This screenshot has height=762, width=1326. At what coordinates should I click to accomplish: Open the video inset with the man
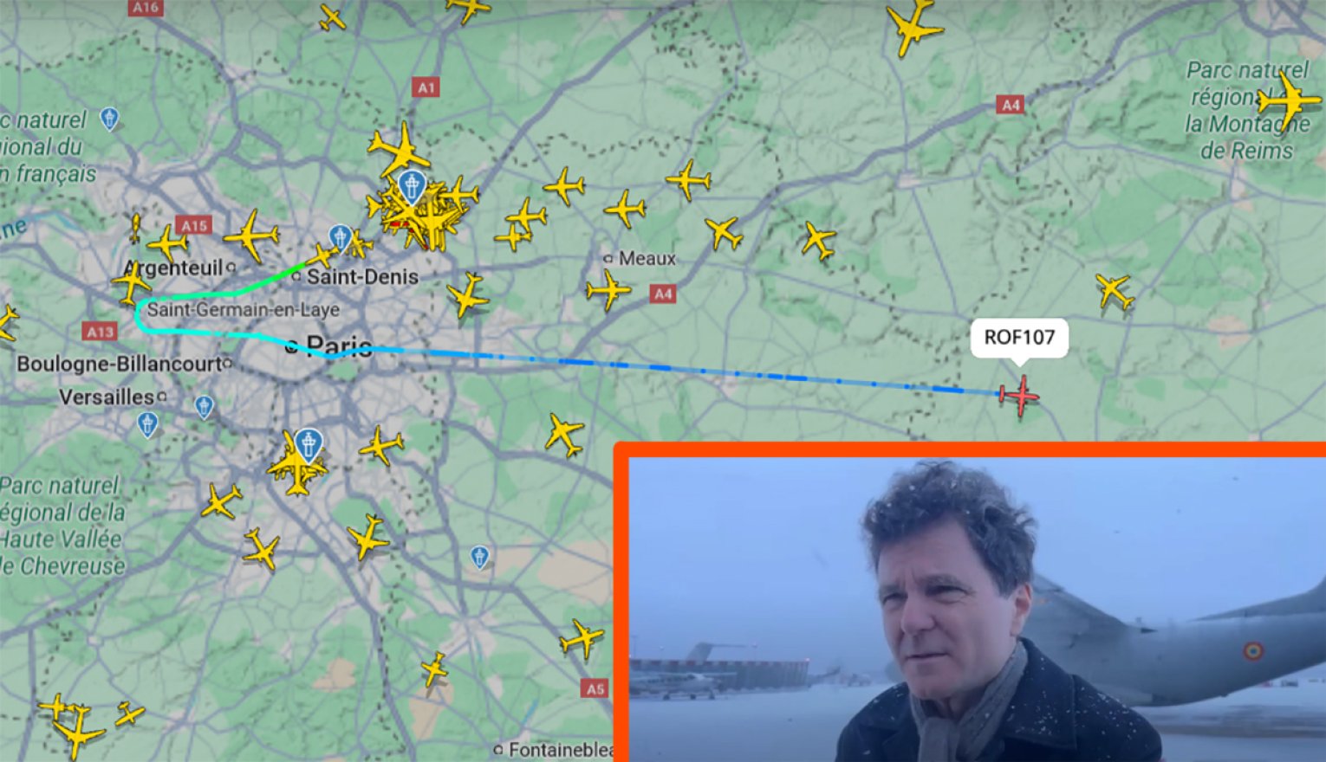[x=970, y=603]
